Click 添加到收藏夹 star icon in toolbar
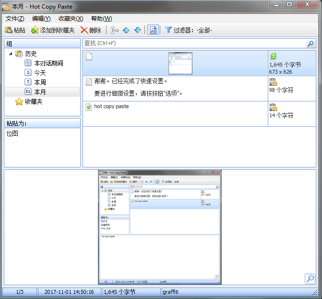This screenshot has height=299, width=322. pos(35,30)
